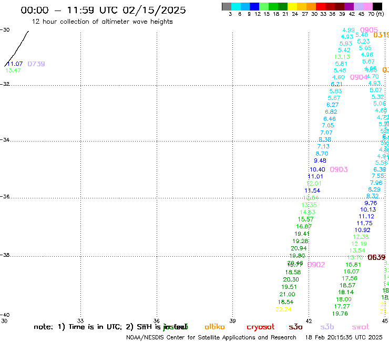Select the purple 42 ft legend swatch
This screenshot has height=342, width=389.
[x=349, y=6]
